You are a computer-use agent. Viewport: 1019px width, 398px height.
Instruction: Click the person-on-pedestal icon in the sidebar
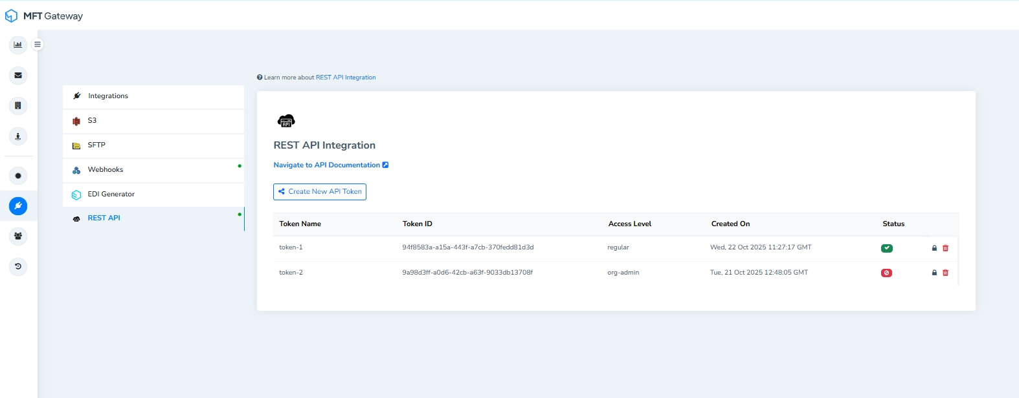point(18,136)
